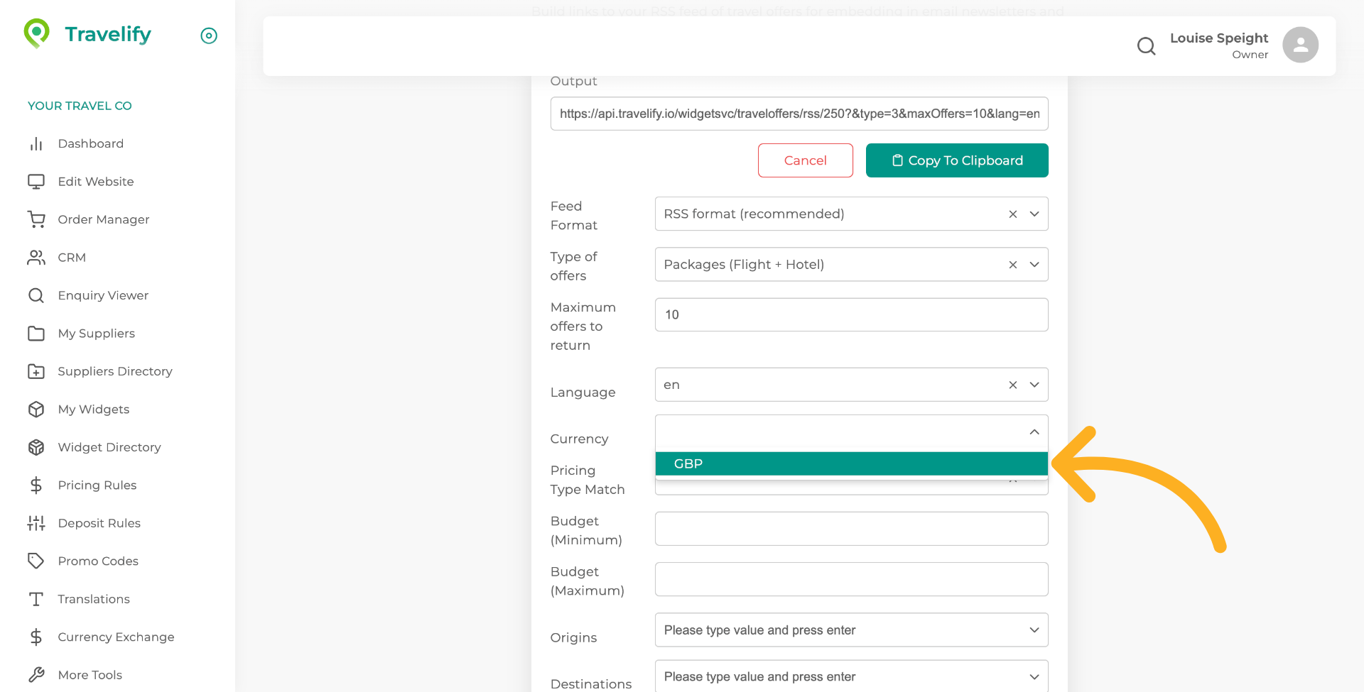
Task: Click the CRM people icon
Action: click(36, 258)
